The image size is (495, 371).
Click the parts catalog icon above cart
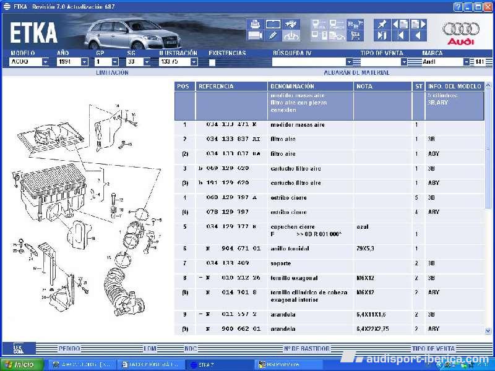click(x=355, y=24)
